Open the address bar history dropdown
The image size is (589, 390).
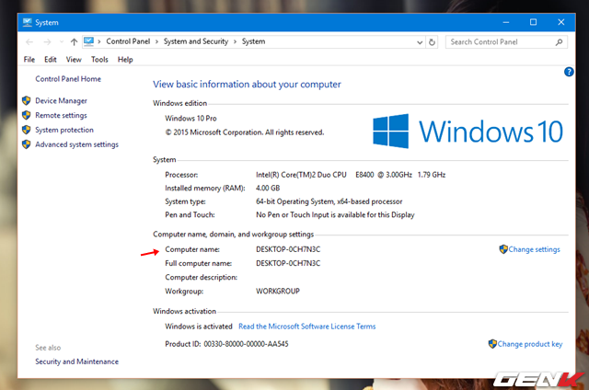420,42
